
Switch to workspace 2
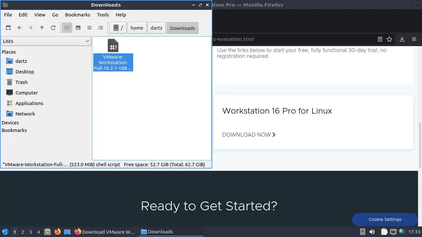tap(22, 232)
